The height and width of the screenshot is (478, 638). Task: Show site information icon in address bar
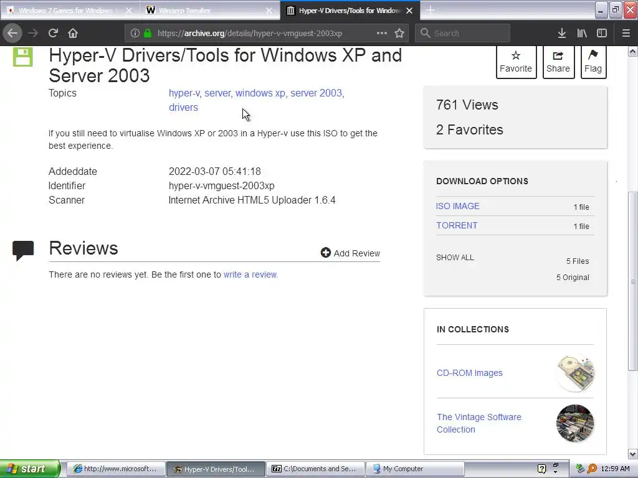[x=135, y=33]
